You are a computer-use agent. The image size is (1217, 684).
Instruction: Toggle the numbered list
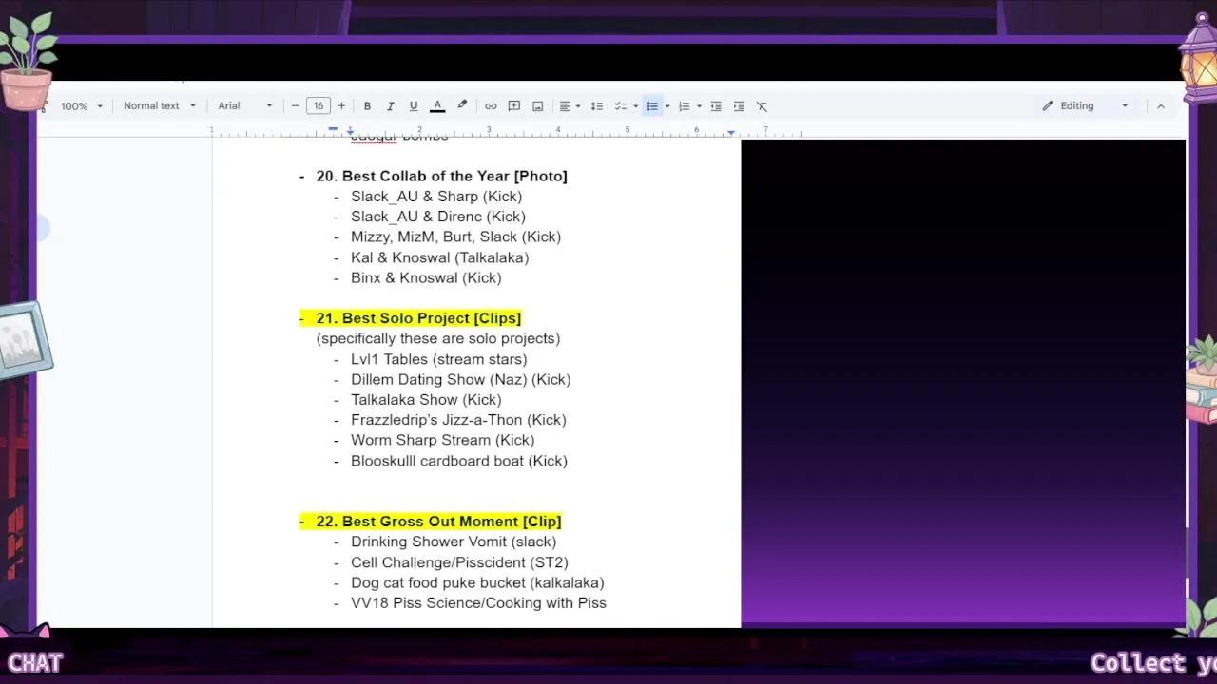[x=684, y=106]
